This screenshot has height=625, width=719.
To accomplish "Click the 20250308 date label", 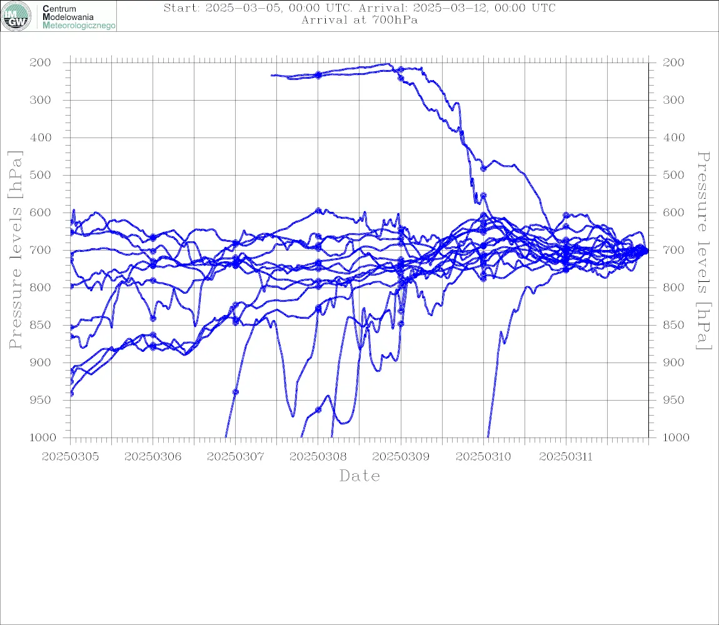I will point(318,457).
